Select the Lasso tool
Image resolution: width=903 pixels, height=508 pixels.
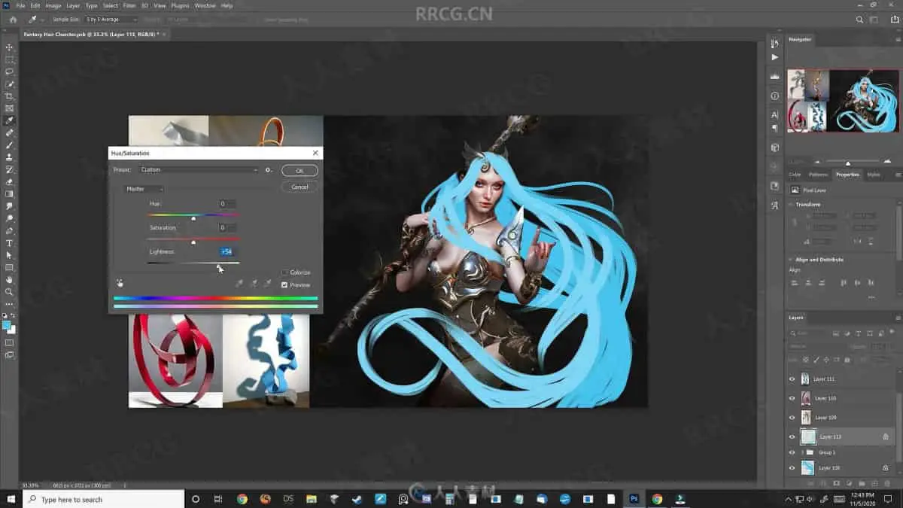[x=9, y=71]
